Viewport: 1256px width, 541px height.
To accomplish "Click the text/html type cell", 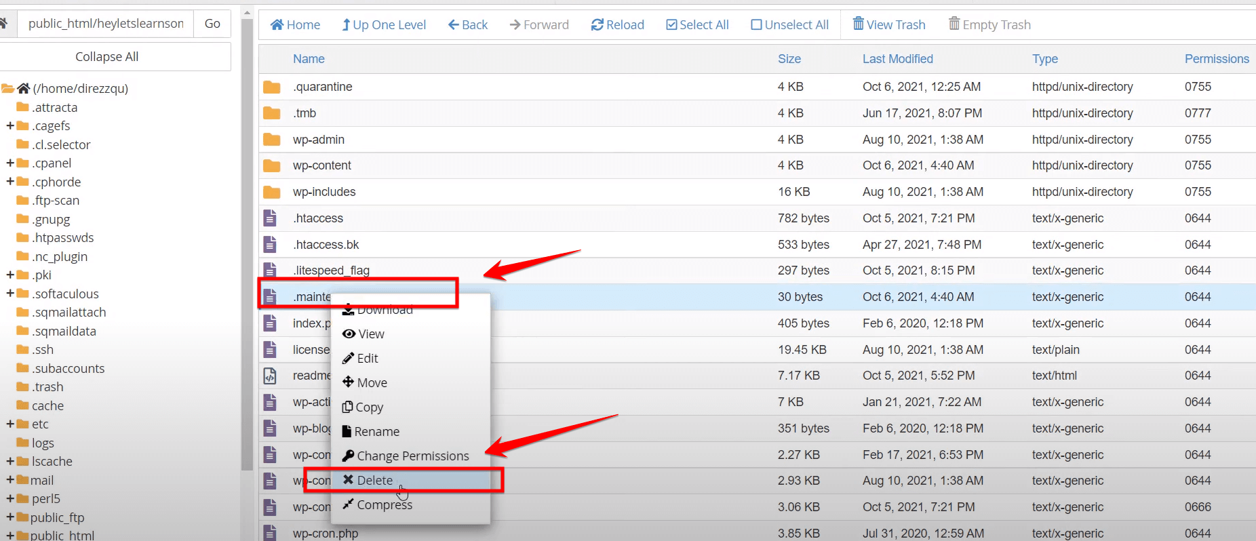I will pyautogui.click(x=1055, y=376).
